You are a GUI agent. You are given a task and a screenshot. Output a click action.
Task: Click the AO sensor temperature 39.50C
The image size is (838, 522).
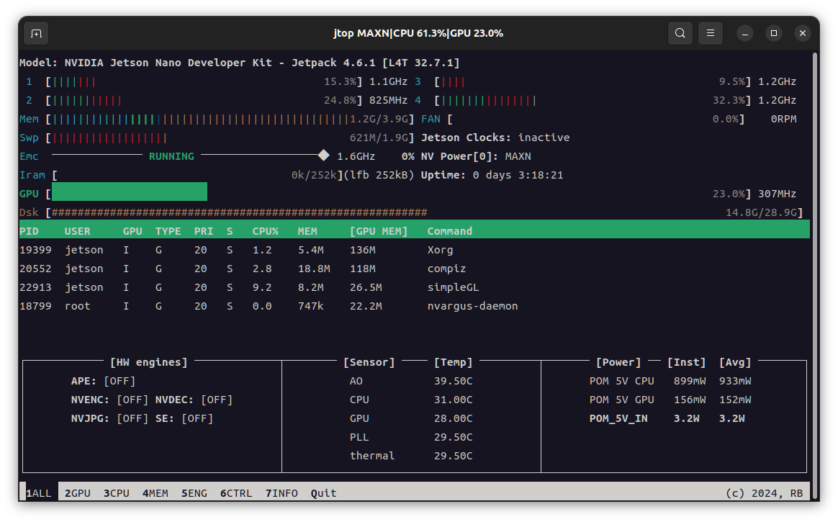[x=454, y=381]
